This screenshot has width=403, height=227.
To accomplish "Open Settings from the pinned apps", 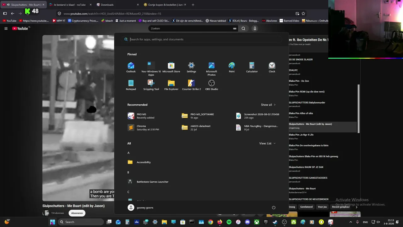I will point(191,67).
